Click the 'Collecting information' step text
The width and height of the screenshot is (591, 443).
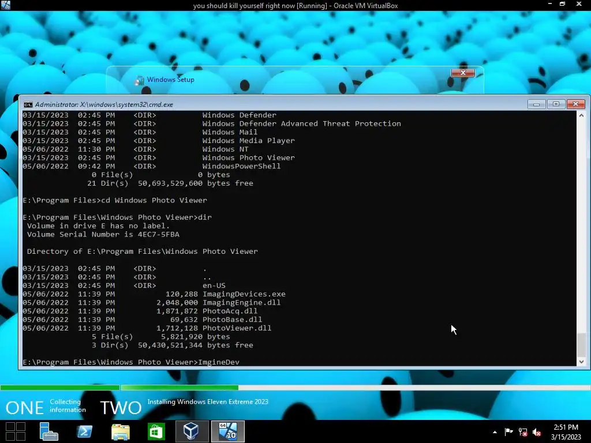(x=68, y=406)
